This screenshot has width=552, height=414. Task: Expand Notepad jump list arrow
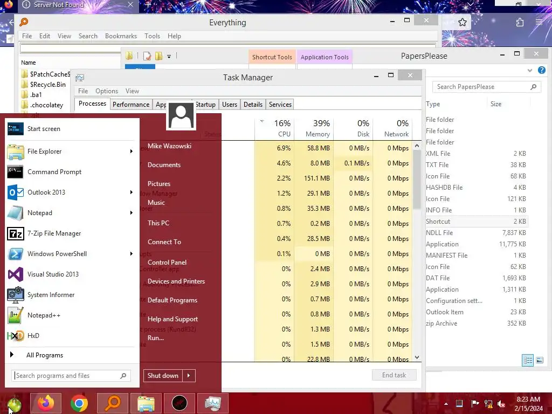[x=132, y=212]
